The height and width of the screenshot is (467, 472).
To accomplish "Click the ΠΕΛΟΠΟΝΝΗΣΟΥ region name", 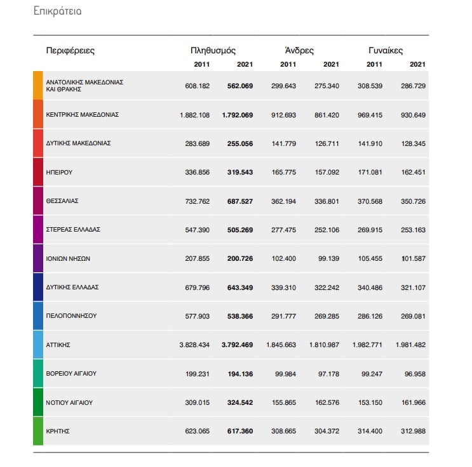I will point(71,316).
